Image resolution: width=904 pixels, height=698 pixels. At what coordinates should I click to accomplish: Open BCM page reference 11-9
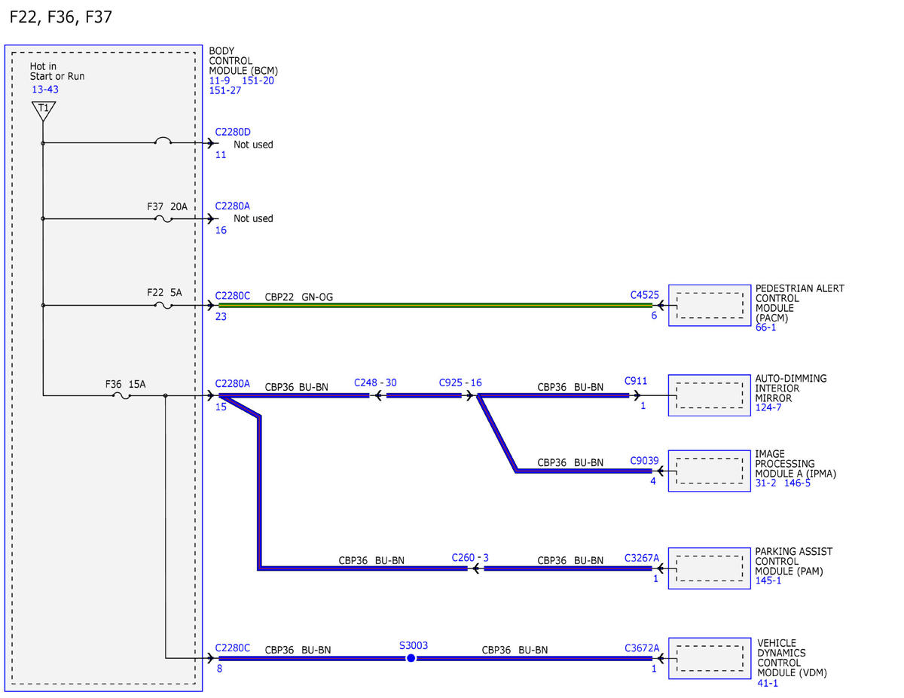point(219,81)
